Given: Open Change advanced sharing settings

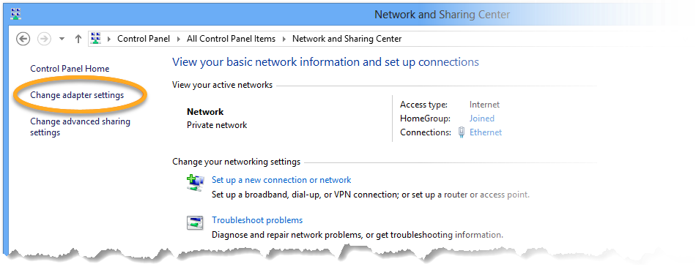Looking at the screenshot, I should coord(80,127).
